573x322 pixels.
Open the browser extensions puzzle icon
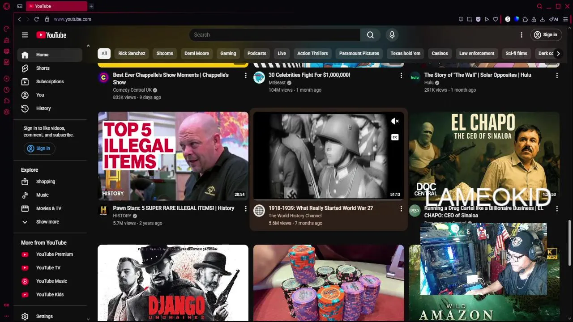coord(525,19)
